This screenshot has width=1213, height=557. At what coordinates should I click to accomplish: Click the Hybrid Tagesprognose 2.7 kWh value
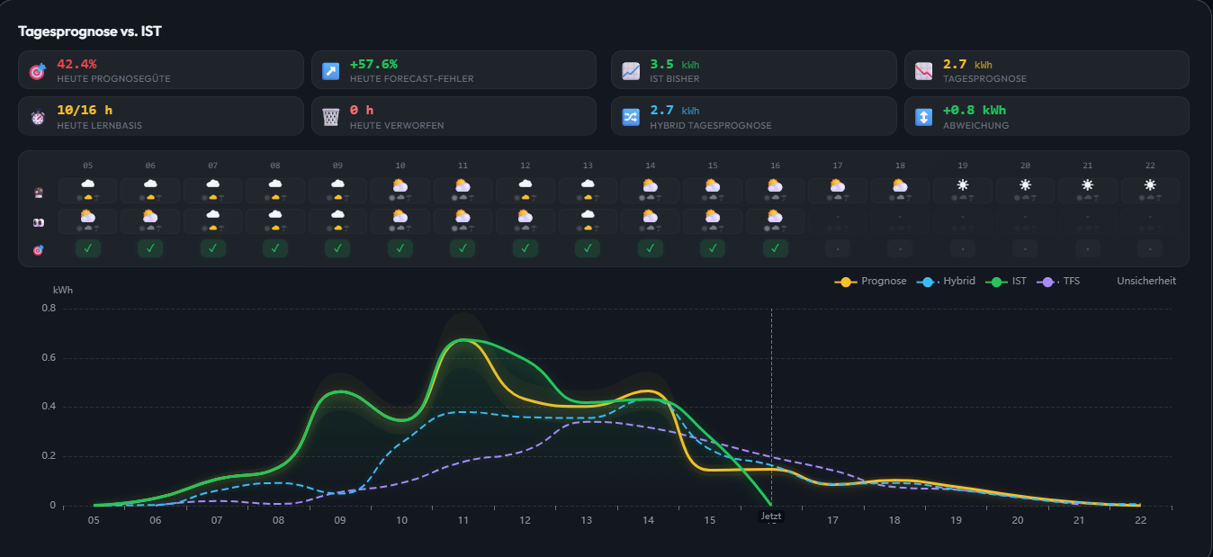[675, 111]
